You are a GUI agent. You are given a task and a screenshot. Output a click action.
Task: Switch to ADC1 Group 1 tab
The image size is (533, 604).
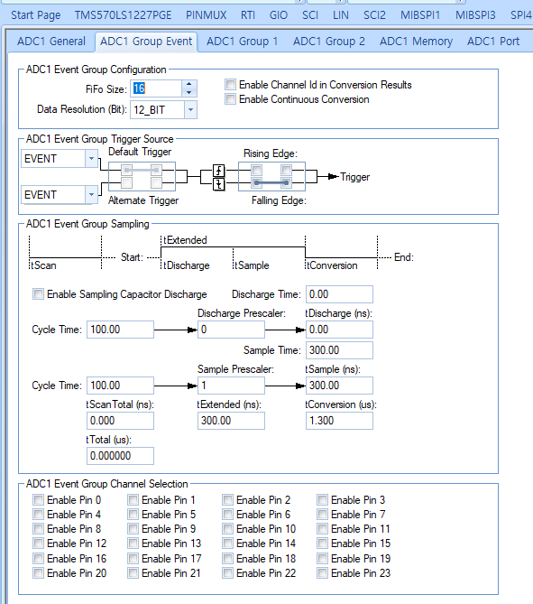point(242,42)
